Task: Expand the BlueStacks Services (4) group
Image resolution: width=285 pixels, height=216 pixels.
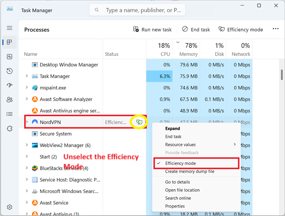Action: tap(27, 168)
